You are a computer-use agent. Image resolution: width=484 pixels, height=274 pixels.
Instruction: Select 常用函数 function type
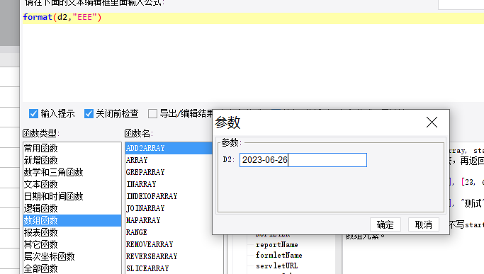(72, 148)
